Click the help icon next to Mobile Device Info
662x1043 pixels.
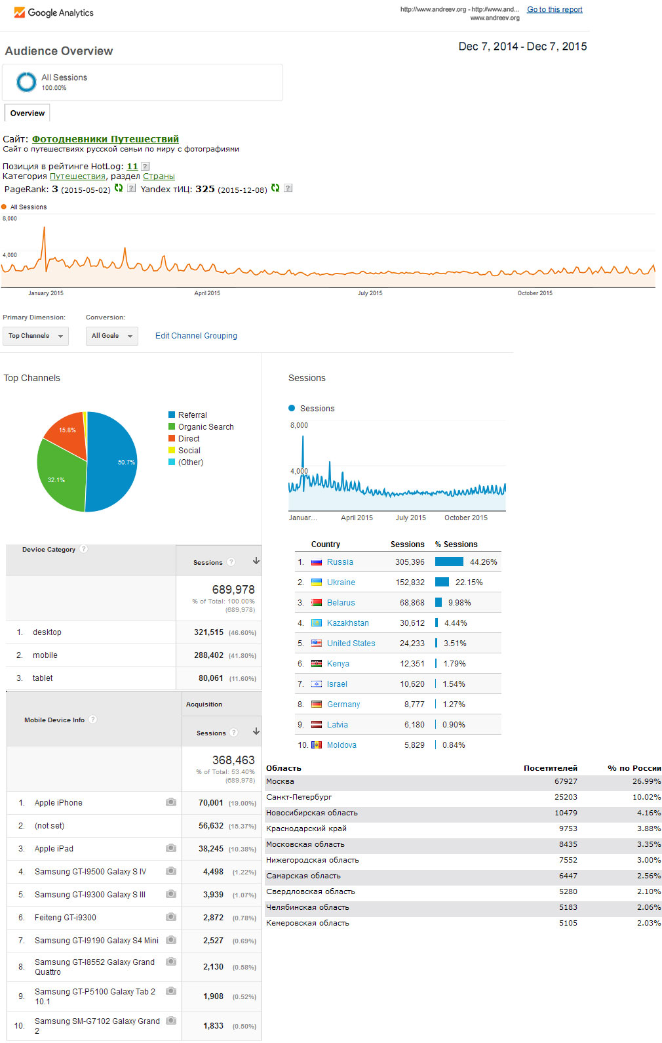coord(93,720)
